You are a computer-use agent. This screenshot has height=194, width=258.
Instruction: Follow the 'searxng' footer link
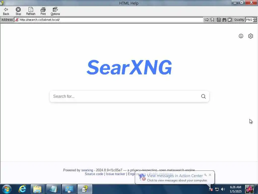pos(87,170)
